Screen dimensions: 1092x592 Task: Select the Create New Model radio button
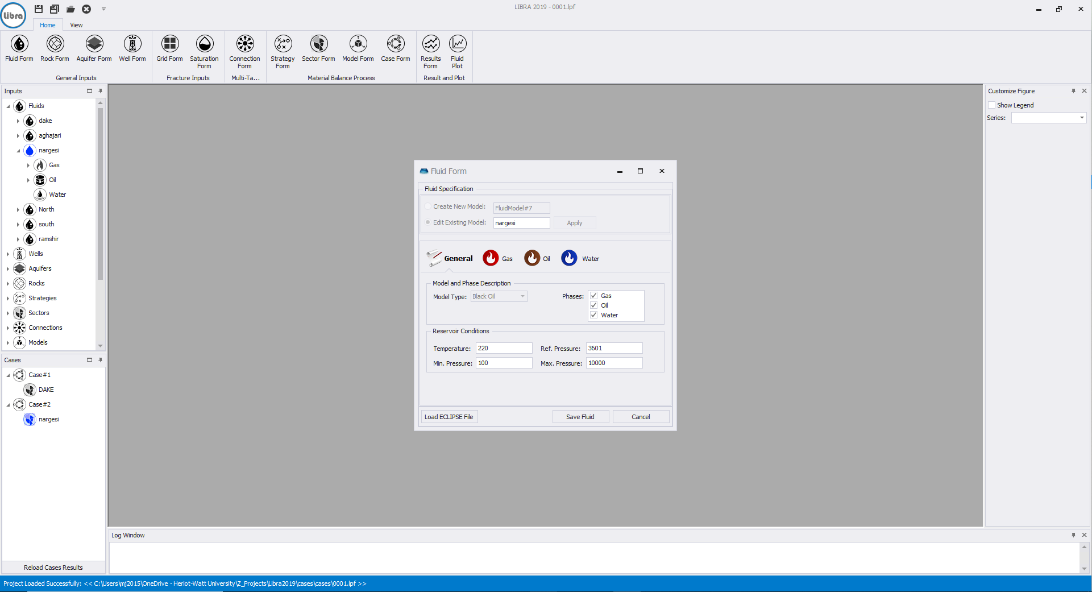coord(427,206)
